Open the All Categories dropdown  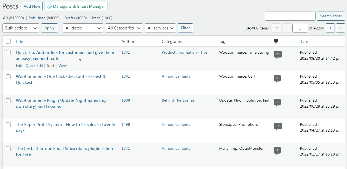[124, 28]
